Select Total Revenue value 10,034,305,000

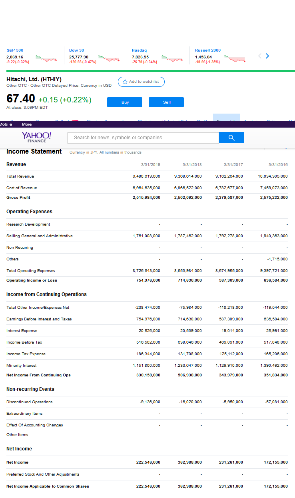tap(273, 176)
